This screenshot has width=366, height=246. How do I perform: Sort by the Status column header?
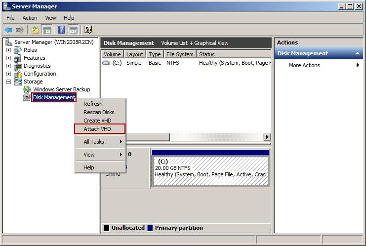[234, 54]
